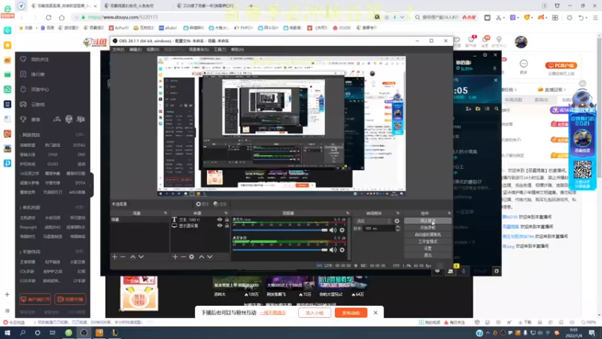This screenshot has width=602, height=339.
Task: Move source up in OBS Sources panel
Action: pyautogui.click(x=201, y=256)
